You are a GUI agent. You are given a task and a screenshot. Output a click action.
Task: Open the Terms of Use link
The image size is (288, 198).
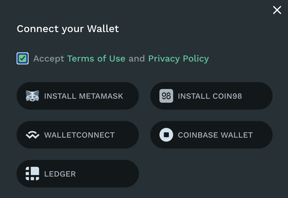coord(96,59)
